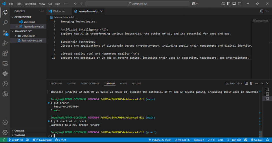Screen dimensions: 272x143
Task: Switch to the Welcome editor tab
Action: pyautogui.click(x=59, y=11)
